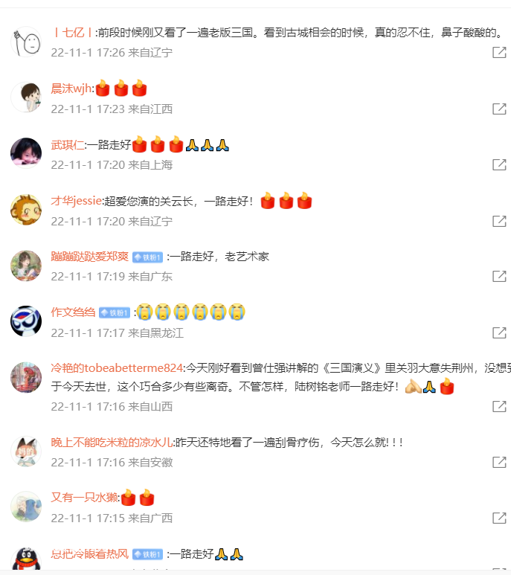Screen dimensions: 511x575
Task: Click share icon on 武琪仁's comment
Action: click(499, 164)
